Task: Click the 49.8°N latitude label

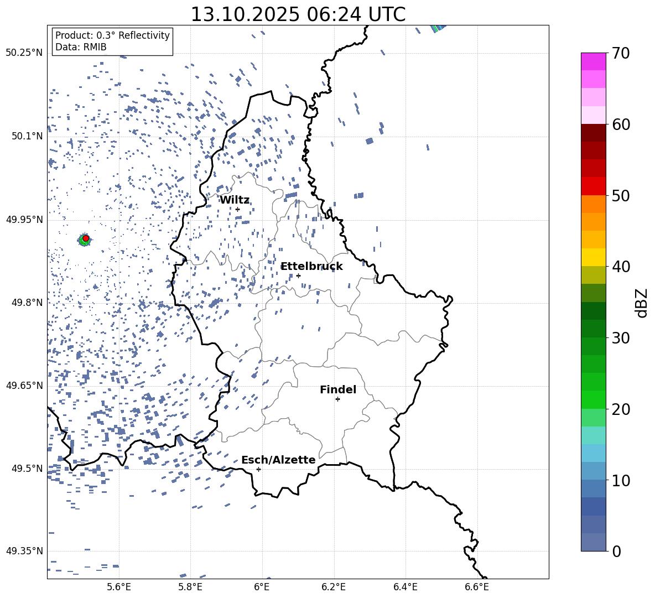Action: 27,302
